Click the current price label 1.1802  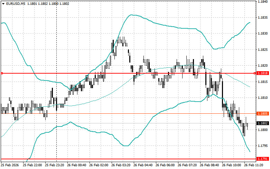(263, 123)
